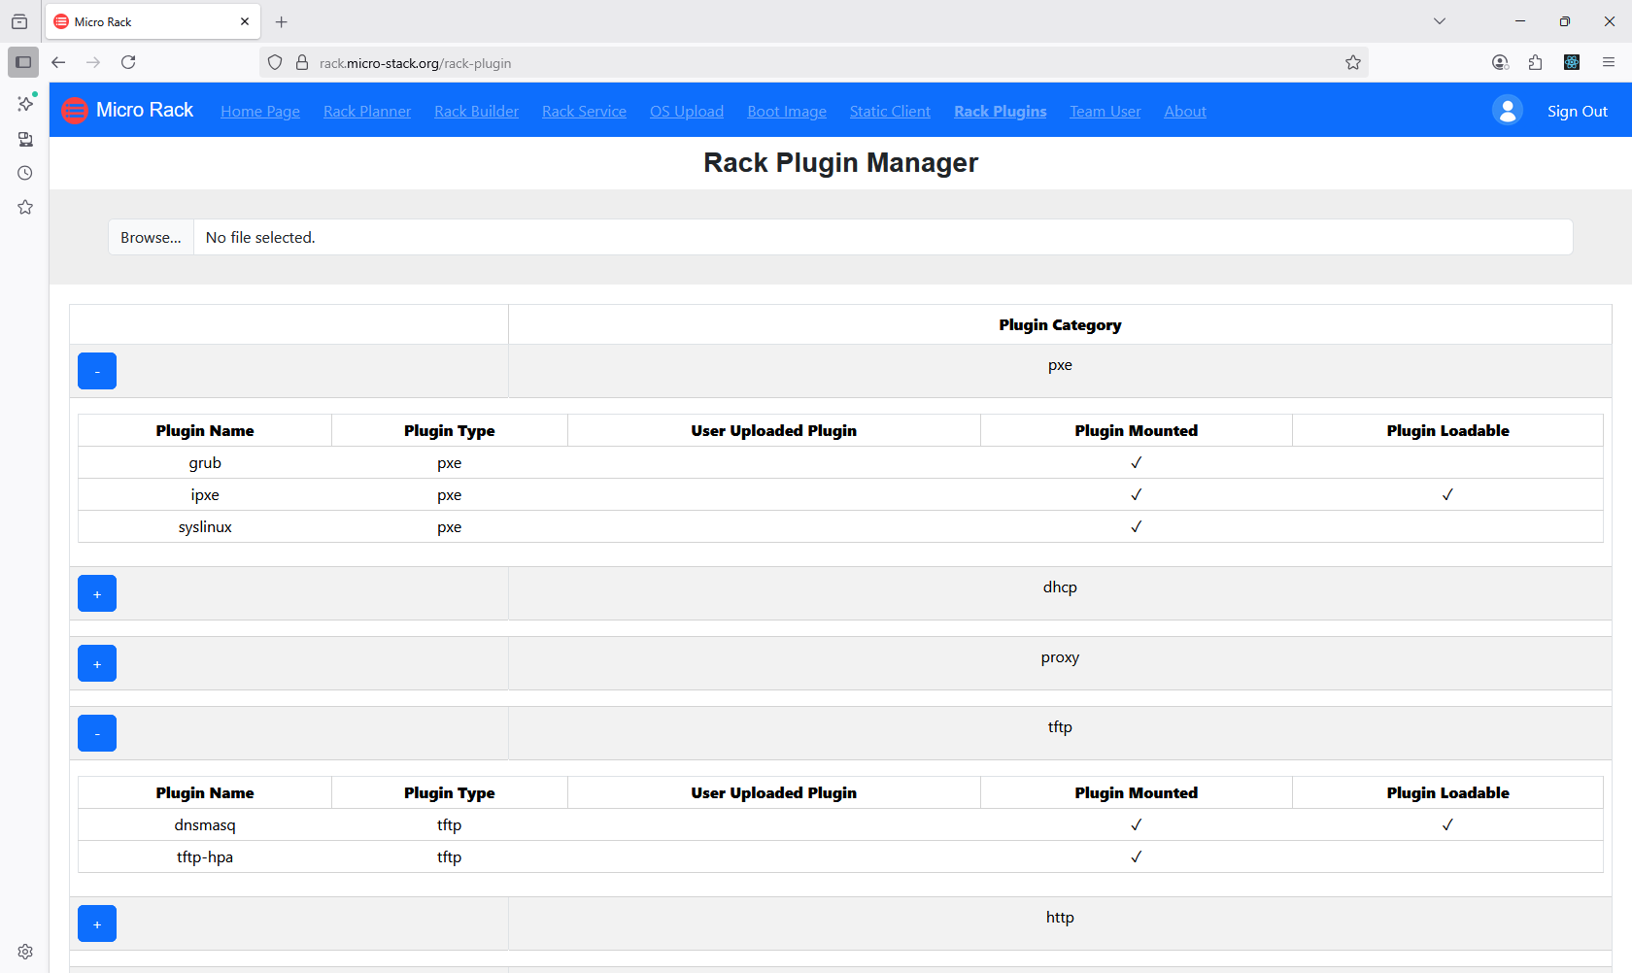1632x973 pixels.
Task: Bookmark this page using the star icon
Action: tap(1353, 62)
